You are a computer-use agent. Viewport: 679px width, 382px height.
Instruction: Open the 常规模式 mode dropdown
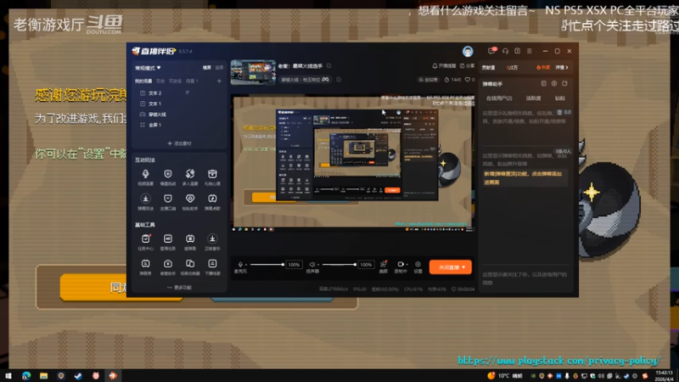(148, 68)
